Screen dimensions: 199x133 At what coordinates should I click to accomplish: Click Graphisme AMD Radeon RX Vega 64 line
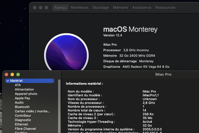136,67
